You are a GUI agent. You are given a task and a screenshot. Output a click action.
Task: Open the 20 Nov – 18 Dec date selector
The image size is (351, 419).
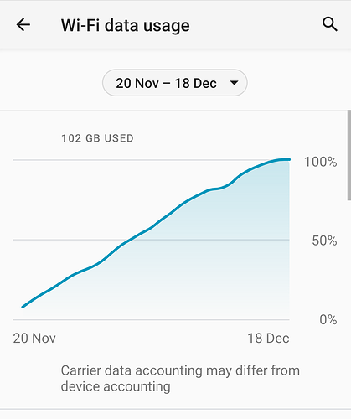[175, 83]
